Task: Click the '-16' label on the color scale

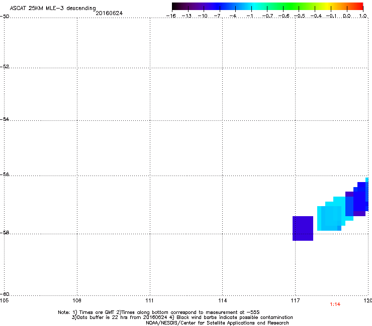Action: [x=171, y=16]
